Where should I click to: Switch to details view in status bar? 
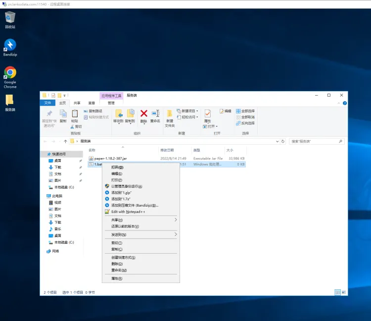pyautogui.click(x=337, y=292)
